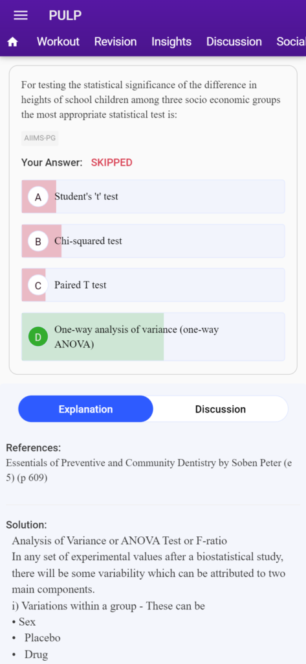Open the hamburger menu
Image resolution: width=306 pixels, height=664 pixels.
click(x=21, y=16)
